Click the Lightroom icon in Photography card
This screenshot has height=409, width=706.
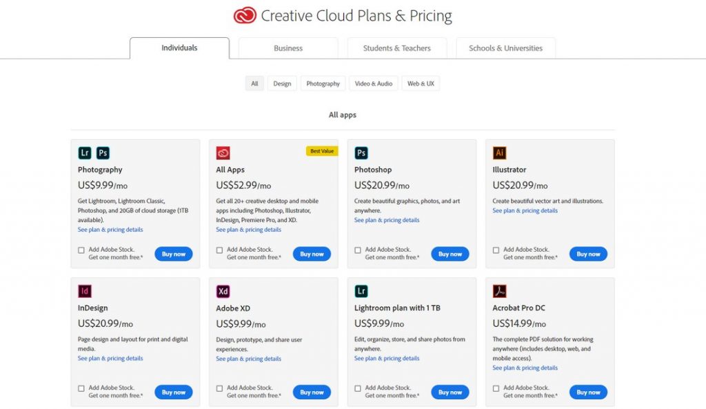85,153
